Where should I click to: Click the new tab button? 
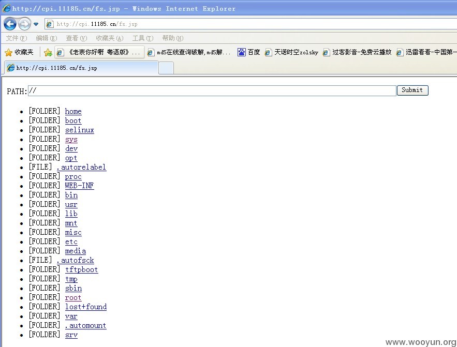coord(166,68)
